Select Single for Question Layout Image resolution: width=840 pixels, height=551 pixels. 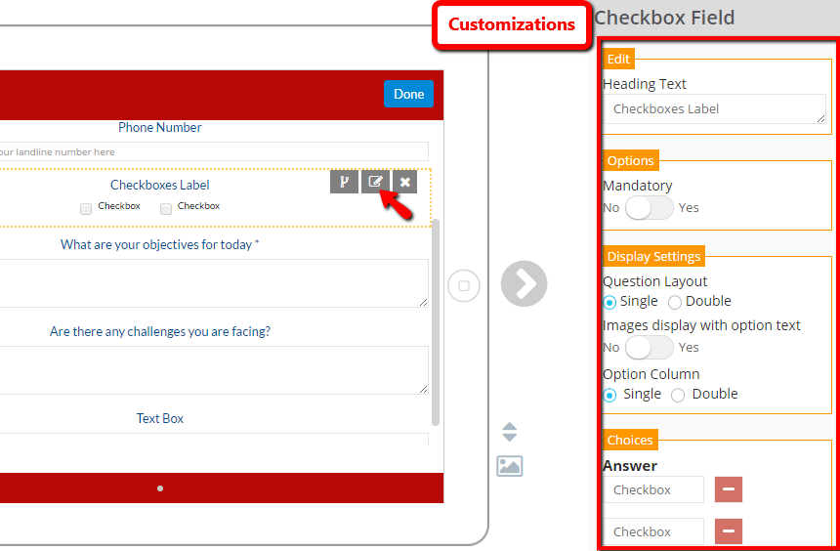609,302
